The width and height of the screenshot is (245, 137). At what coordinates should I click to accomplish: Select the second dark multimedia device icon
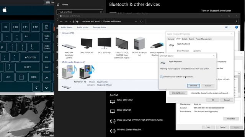pos(87,72)
